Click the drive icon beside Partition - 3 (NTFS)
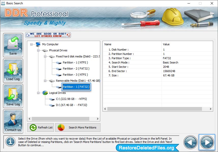Image resolution: width=218 pixels, height=152 pixels. tap(59, 75)
